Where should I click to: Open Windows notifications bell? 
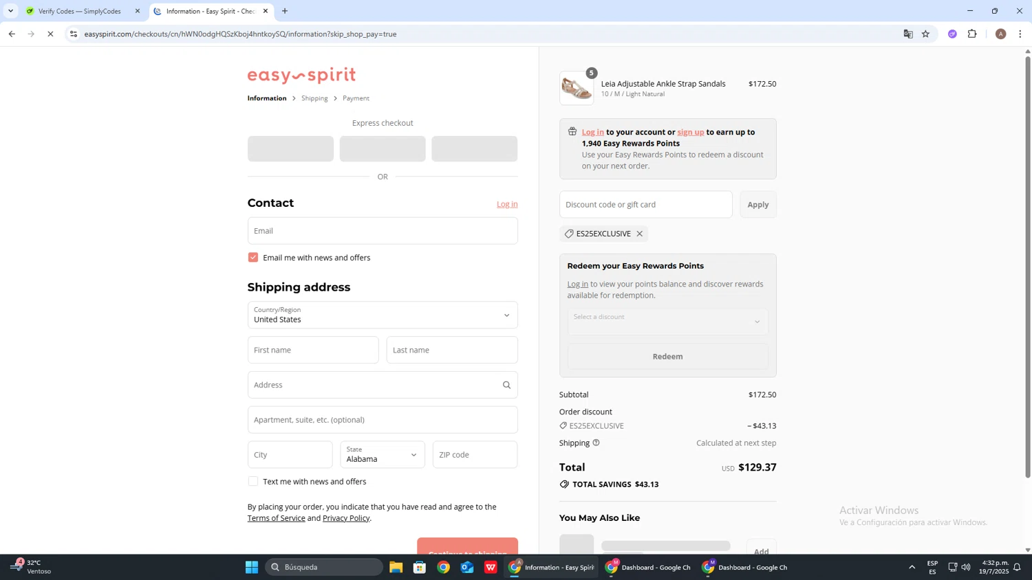tap(1017, 567)
